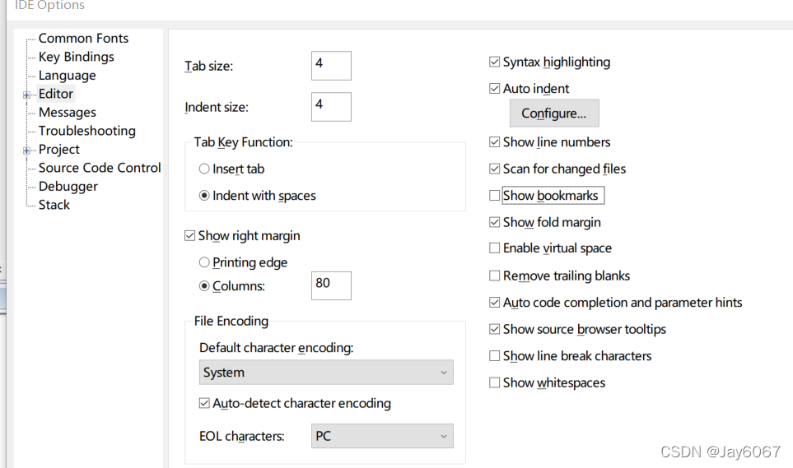Screen dimensions: 793x468
Task: Open Default character encoding dropdown
Action: coord(326,372)
